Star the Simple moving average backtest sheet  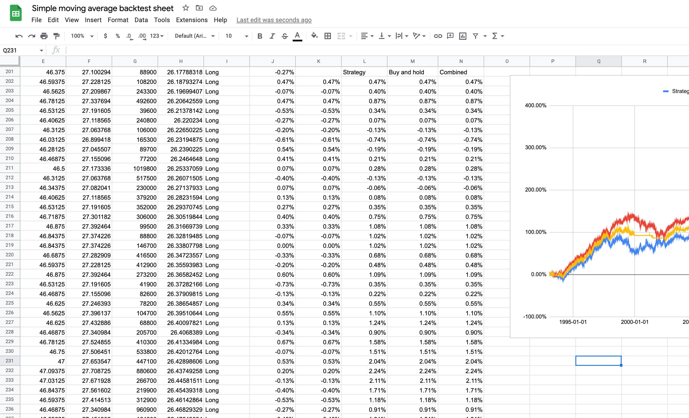(x=186, y=8)
